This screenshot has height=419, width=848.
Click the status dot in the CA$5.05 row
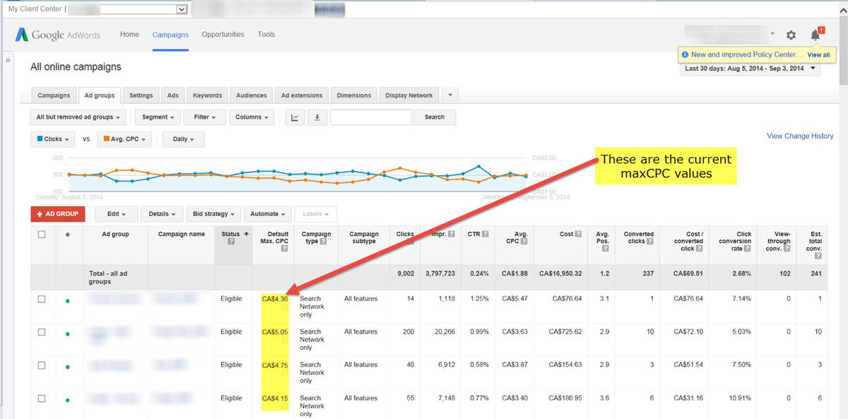pyautogui.click(x=68, y=334)
